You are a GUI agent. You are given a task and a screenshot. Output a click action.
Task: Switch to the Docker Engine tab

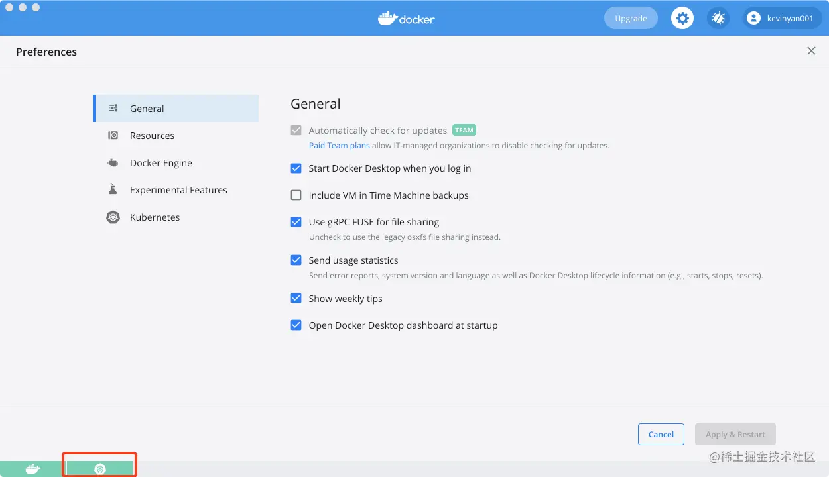176,162
